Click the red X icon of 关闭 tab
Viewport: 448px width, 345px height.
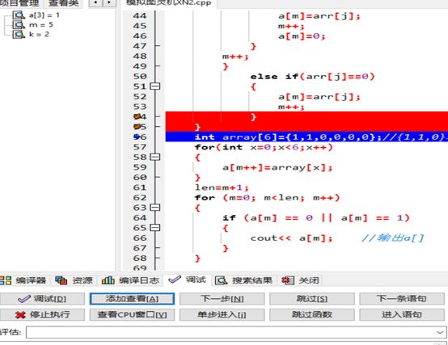pyautogui.click(x=287, y=281)
